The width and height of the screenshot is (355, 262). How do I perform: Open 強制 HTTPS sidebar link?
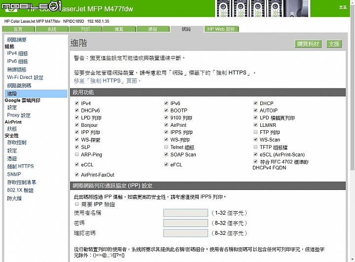tap(20, 166)
